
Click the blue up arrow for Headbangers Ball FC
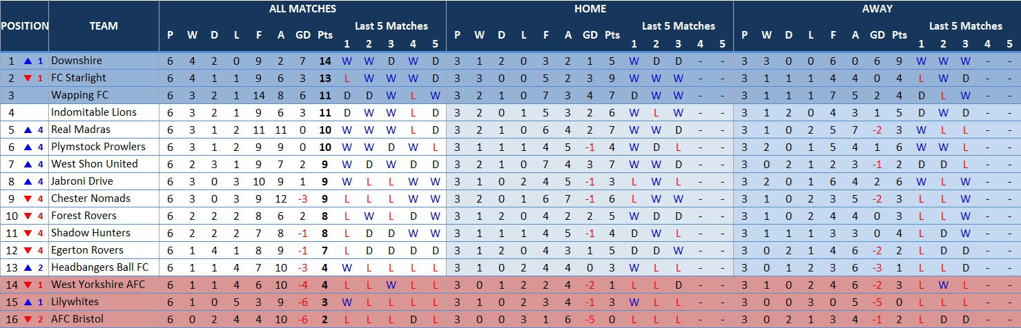(28, 267)
